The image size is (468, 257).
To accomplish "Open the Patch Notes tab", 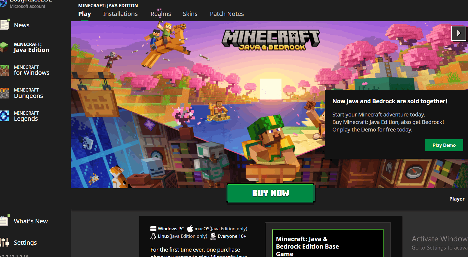I will coord(227,14).
